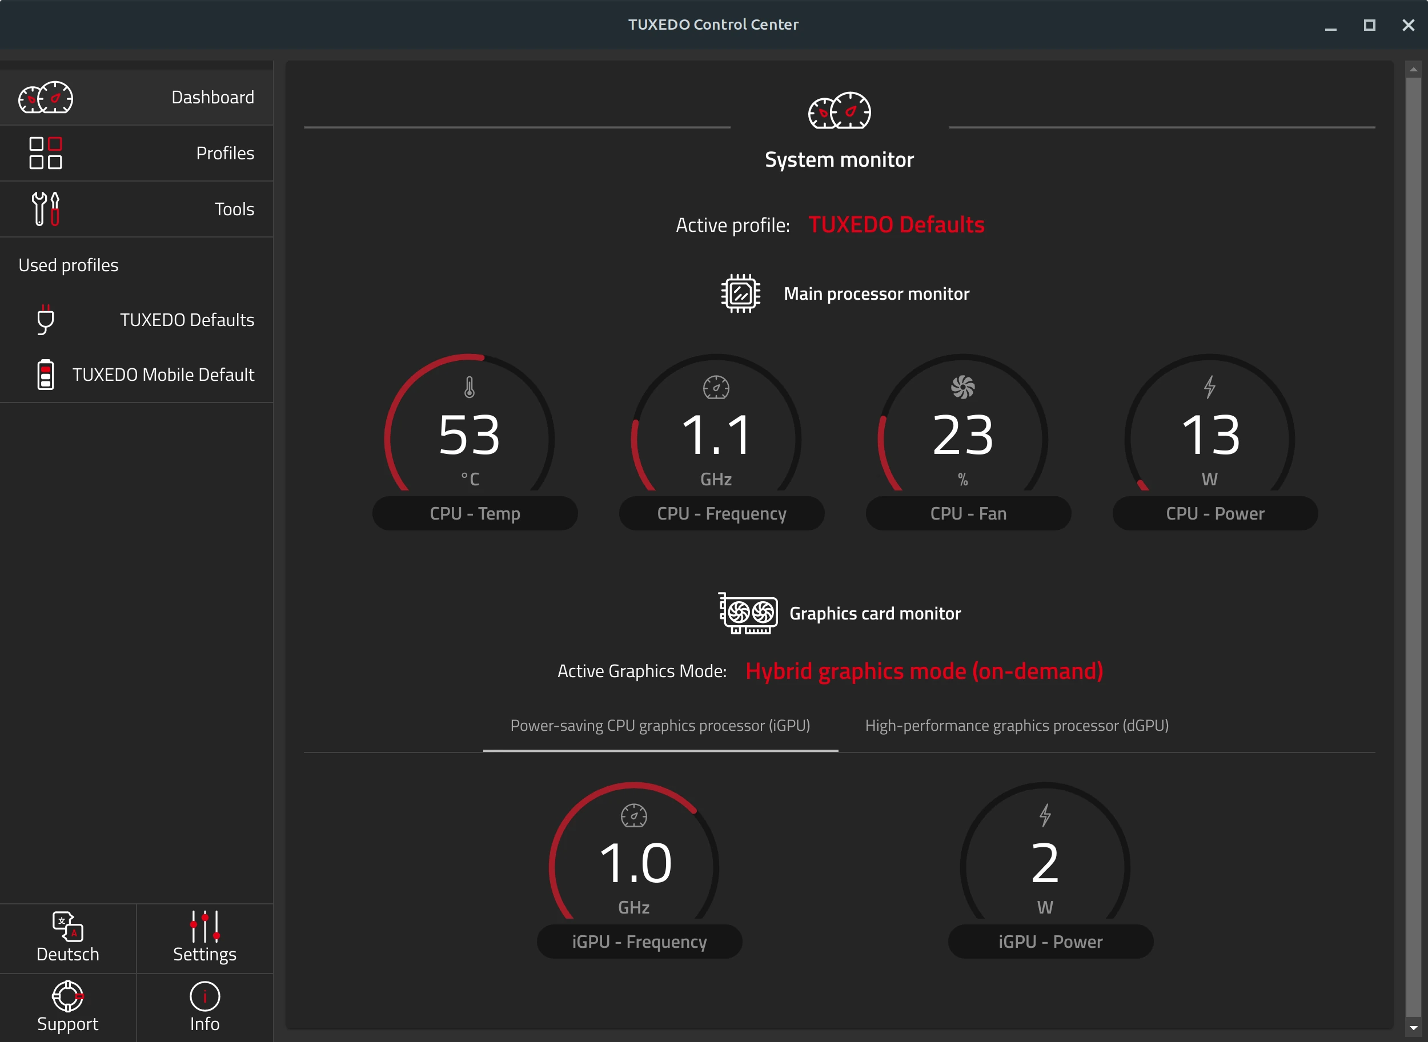Click lightning bolt icon in CPU Power gauge
The height and width of the screenshot is (1042, 1428).
pyautogui.click(x=1210, y=387)
